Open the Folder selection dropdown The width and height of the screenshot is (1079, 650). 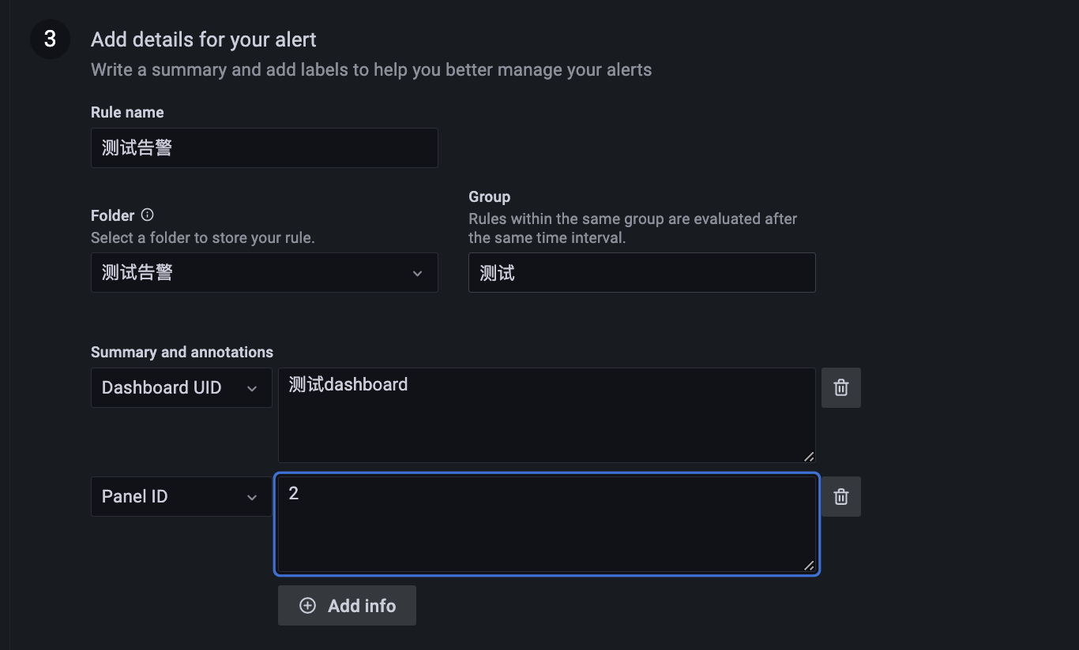264,273
